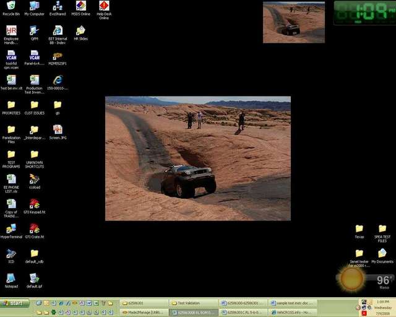This screenshot has width=396, height=317.
Task: Switch to sample test instr.doc taskbar button
Action: (x=292, y=303)
